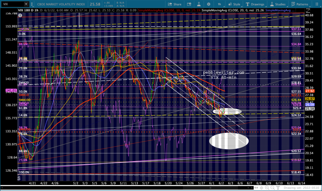Image resolution: width=322 pixels, height=191 pixels.
Task: Click the S marker at chart bottom left
Action: (x=19, y=178)
